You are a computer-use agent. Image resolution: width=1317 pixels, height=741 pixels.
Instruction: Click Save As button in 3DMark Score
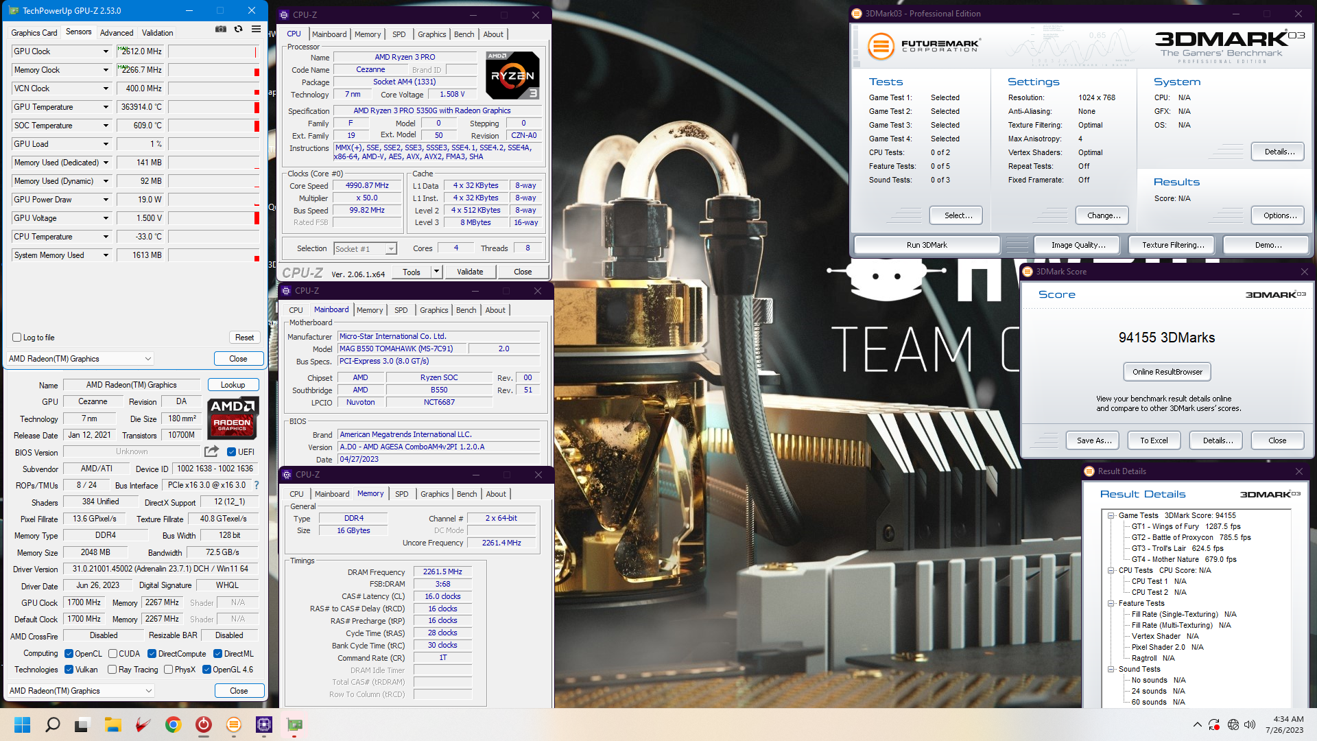point(1093,440)
